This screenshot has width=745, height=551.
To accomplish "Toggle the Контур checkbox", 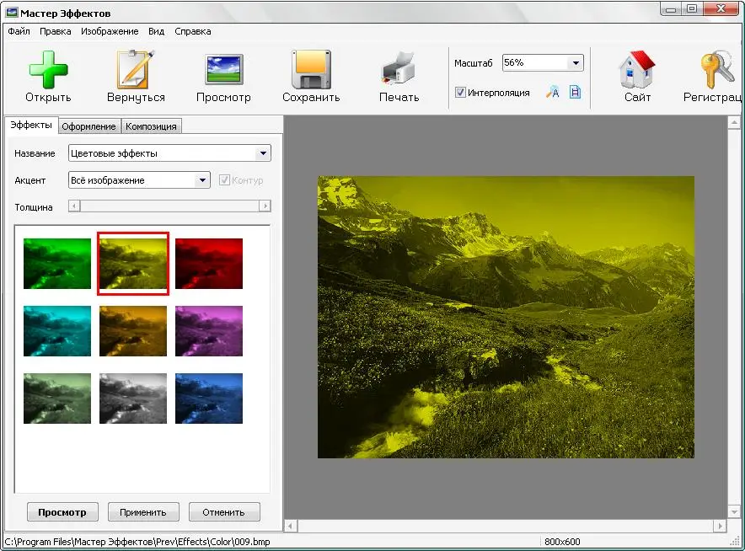I will [x=224, y=180].
